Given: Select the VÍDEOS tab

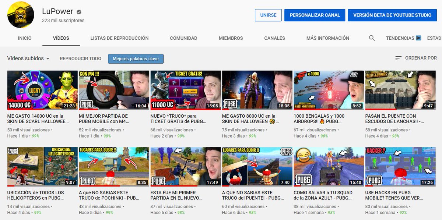Looking at the screenshot, I should click(61, 38).
